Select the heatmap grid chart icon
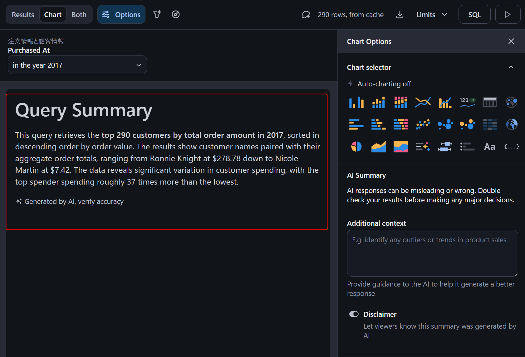The image size is (525, 357). tap(489, 124)
